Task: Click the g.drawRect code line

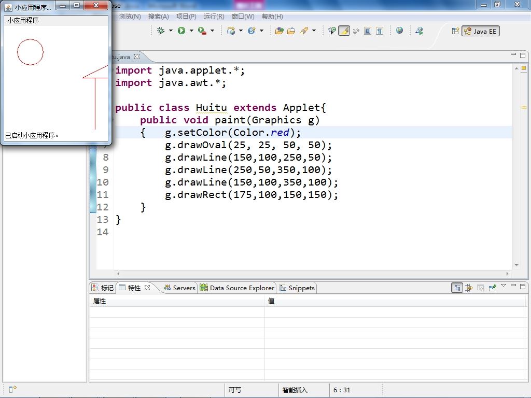Action: (251, 195)
